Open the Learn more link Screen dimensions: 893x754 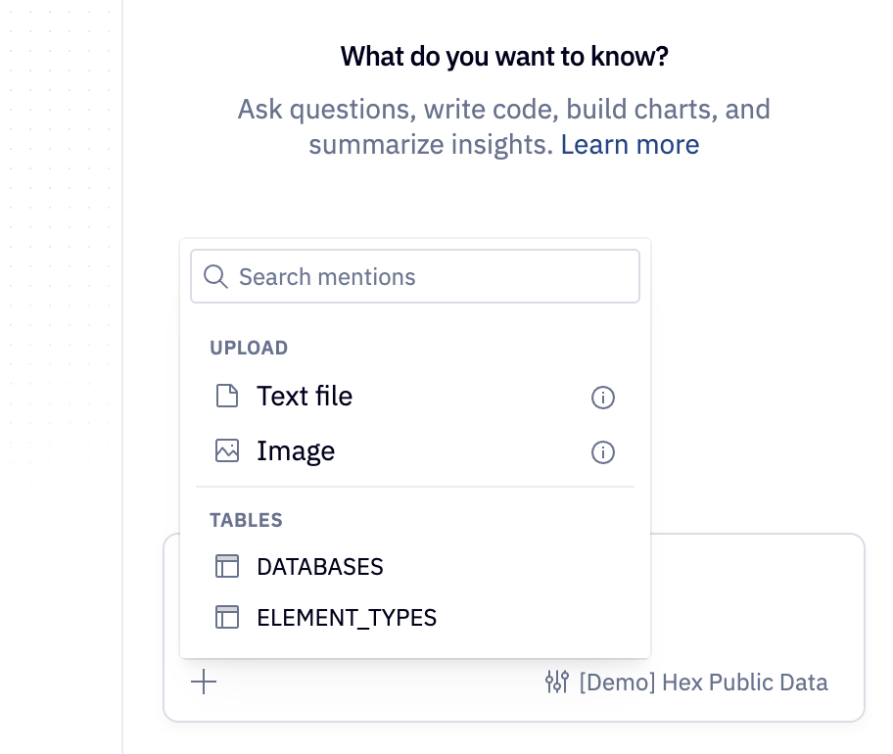click(x=631, y=144)
